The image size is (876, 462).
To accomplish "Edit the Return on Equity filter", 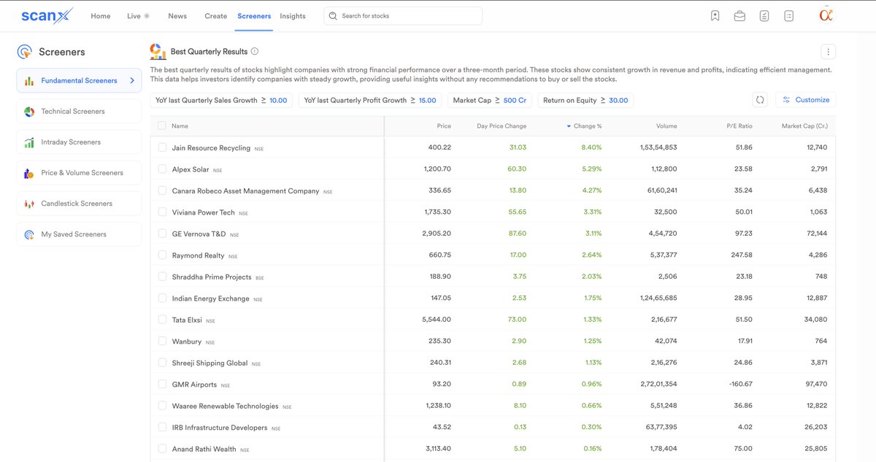I will pos(585,100).
